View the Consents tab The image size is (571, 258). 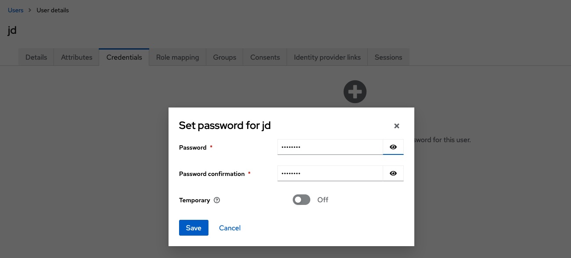pyautogui.click(x=265, y=57)
